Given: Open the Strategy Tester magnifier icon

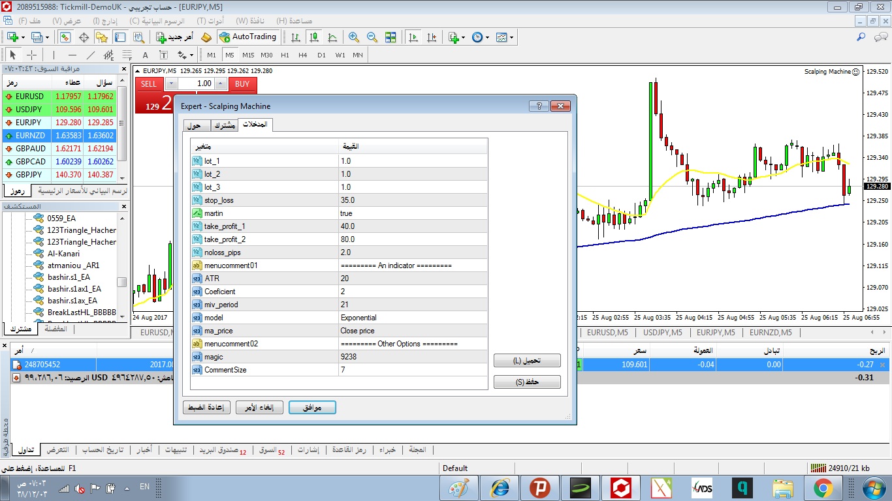Looking at the screenshot, I should (x=140, y=37).
